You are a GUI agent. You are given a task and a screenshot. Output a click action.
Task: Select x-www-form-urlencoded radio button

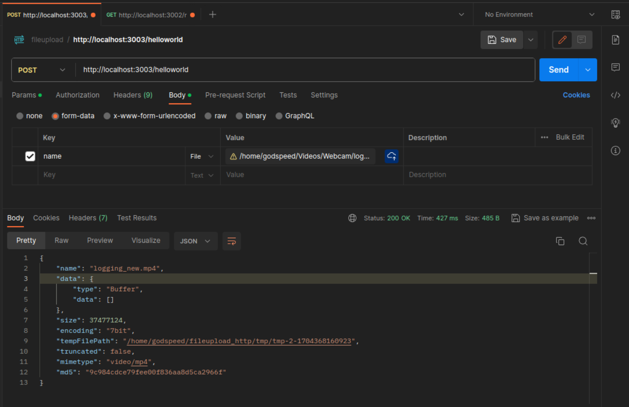point(107,116)
